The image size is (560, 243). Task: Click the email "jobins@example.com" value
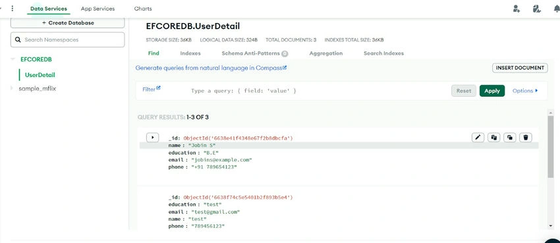pyautogui.click(x=222, y=160)
